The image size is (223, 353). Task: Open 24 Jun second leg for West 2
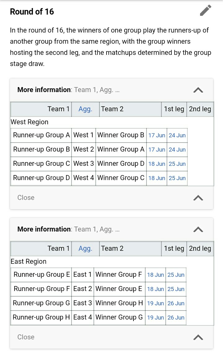coord(177,149)
